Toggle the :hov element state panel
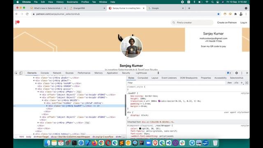Screen dimensions: 263x148 (x=229, y=83)
